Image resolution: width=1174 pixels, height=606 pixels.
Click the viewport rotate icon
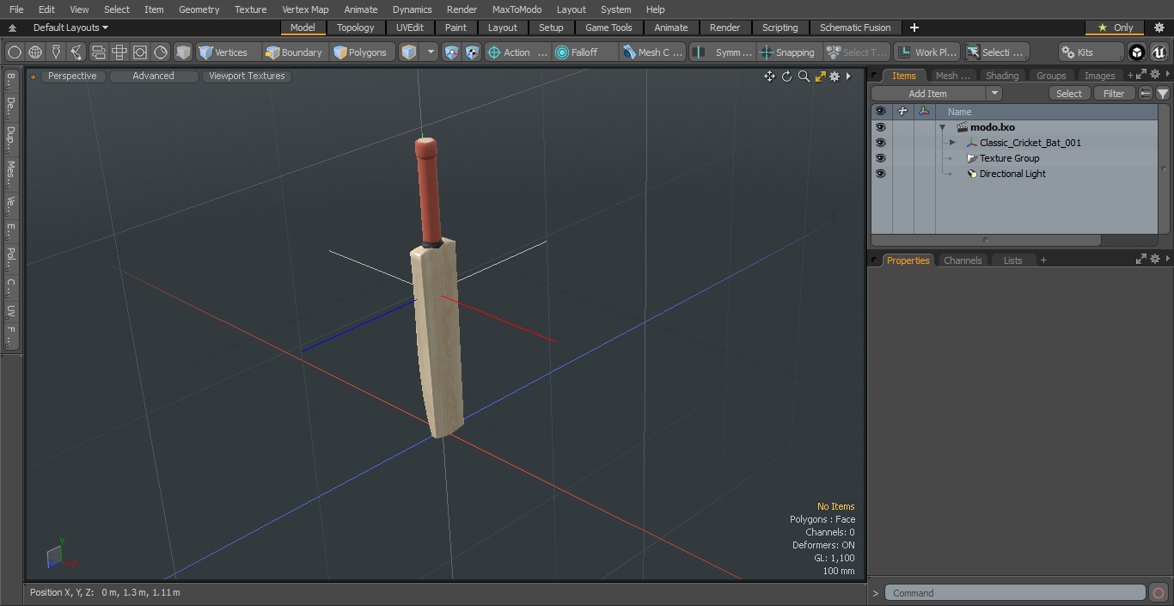786,77
